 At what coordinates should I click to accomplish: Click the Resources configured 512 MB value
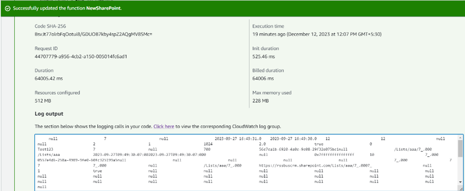(x=43, y=101)
